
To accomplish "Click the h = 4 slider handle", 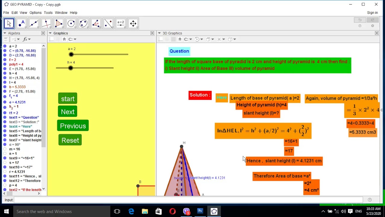I will [70, 68].
